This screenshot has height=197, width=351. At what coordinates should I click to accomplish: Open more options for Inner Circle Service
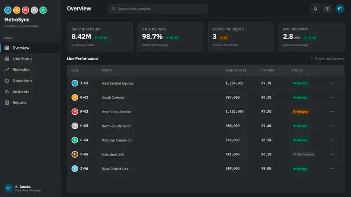[332, 112]
